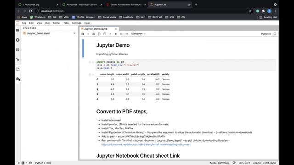Click notebook trust shield status icon
Viewport: 294px width, 165px height.
[x=234, y=163]
